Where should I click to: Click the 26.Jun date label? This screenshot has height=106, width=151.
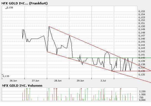click(13, 81)
